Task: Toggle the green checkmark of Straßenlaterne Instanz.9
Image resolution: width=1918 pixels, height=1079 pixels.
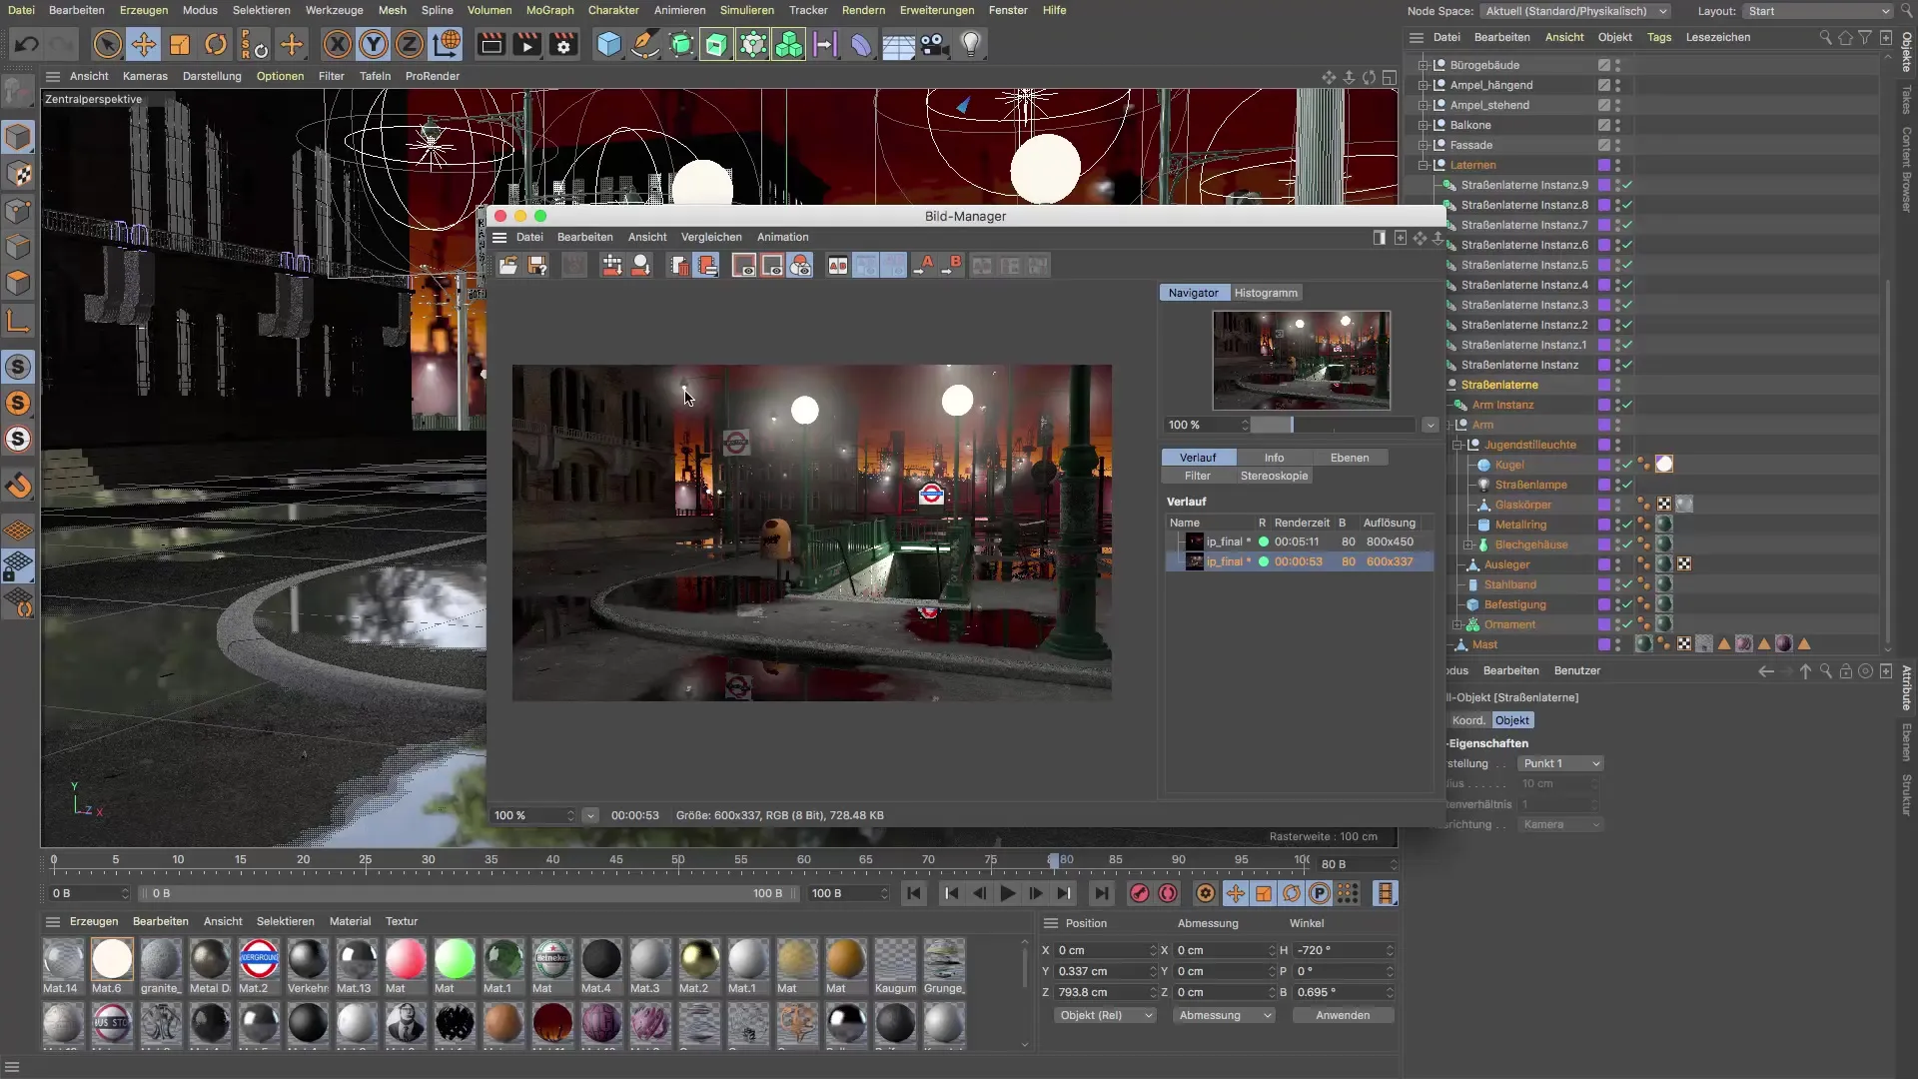Action: pos(1627,185)
